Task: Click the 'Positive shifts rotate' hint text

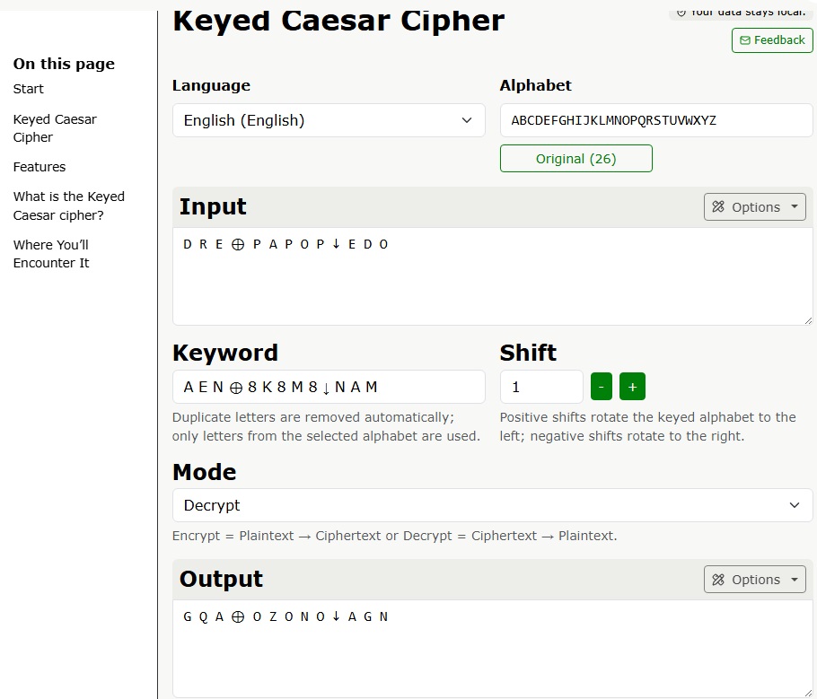Action: click(647, 426)
